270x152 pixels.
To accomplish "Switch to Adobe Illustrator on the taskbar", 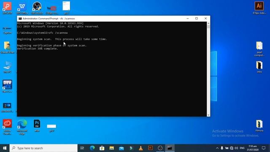I will click(150, 148).
